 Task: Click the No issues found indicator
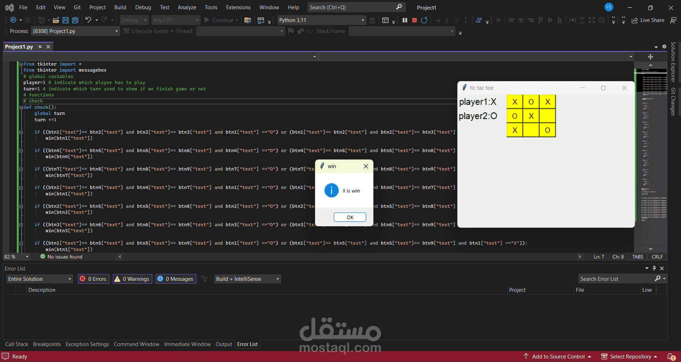click(61, 257)
